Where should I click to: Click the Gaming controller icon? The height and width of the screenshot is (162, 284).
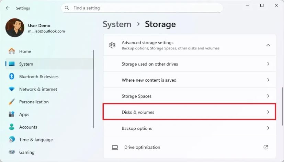pos(12,152)
